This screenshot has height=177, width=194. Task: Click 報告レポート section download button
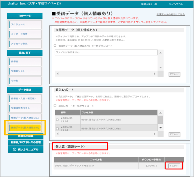(174, 135)
